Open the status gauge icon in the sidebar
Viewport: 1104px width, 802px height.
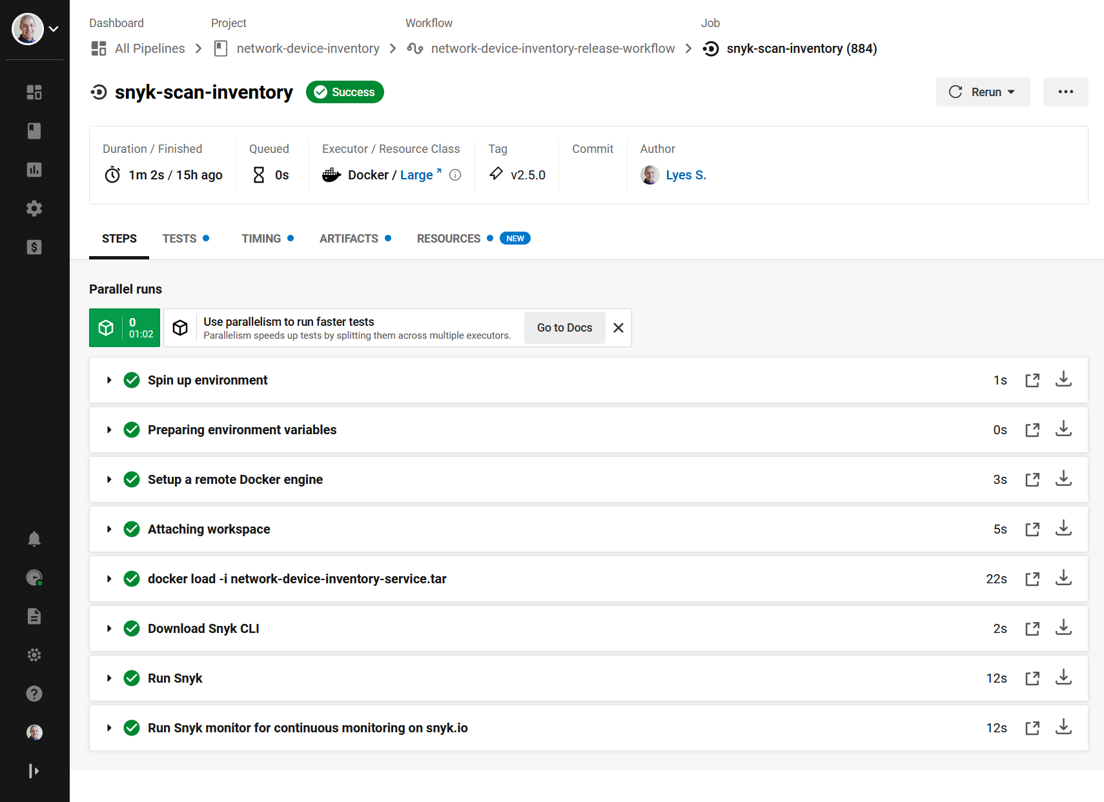coord(34,577)
